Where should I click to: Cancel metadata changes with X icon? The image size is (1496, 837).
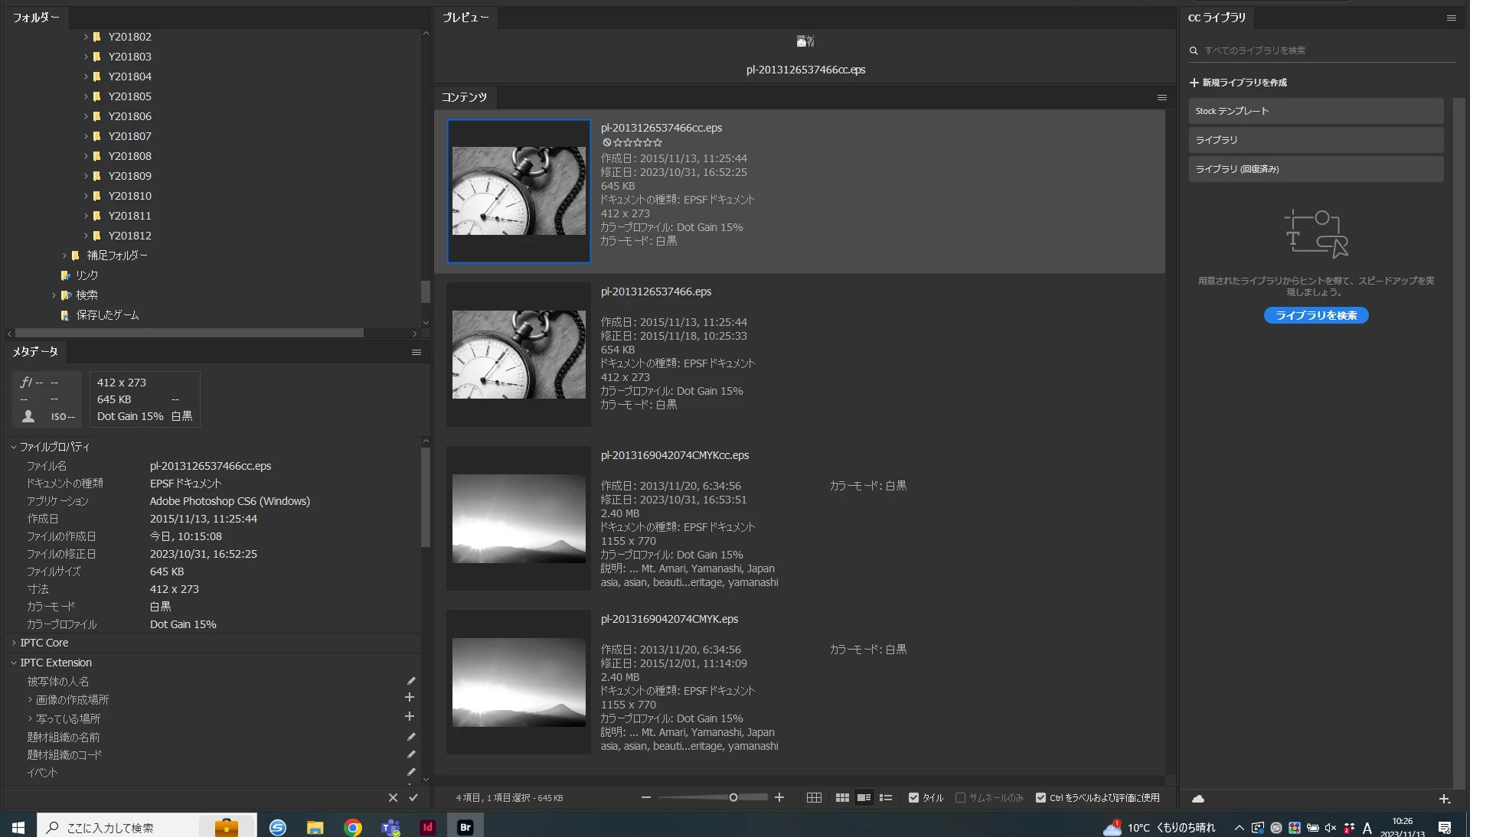tap(393, 797)
